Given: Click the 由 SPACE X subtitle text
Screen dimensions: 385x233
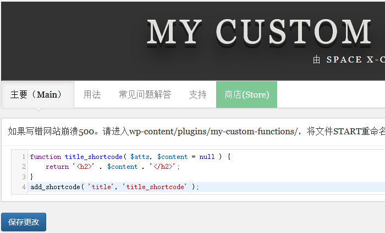Looking at the screenshot, I should 349,59.
